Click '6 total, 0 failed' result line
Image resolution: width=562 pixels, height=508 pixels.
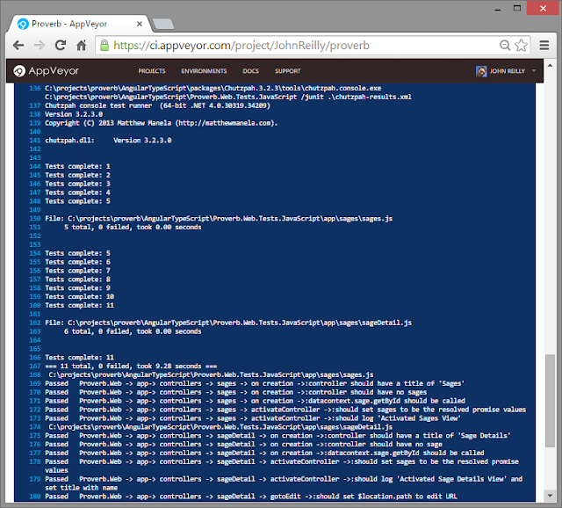[x=133, y=331]
